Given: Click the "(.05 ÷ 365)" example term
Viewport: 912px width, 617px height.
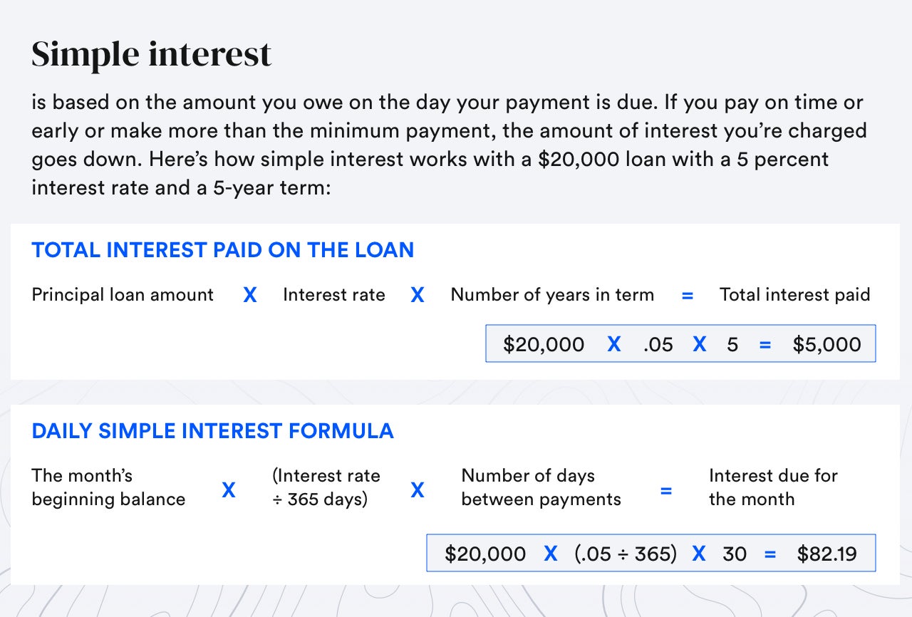Looking at the screenshot, I should coord(625,554).
